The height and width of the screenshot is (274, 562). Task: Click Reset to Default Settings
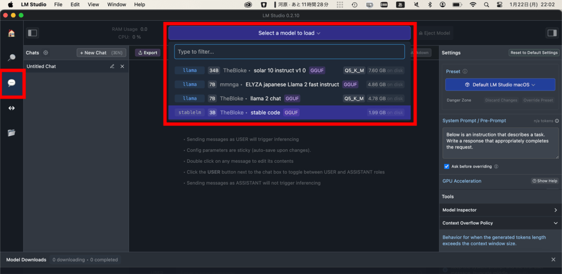click(533, 53)
